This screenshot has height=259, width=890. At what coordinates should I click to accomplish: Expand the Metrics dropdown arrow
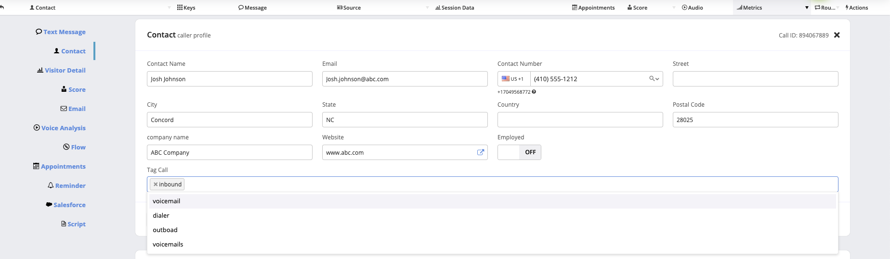pyautogui.click(x=807, y=8)
